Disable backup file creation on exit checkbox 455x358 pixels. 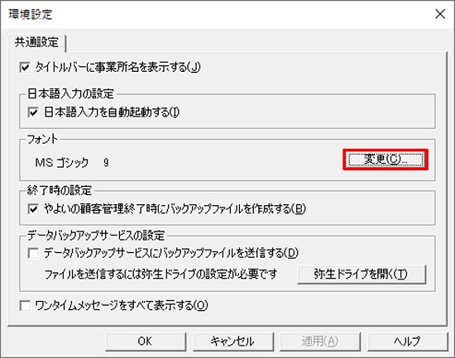(x=33, y=208)
